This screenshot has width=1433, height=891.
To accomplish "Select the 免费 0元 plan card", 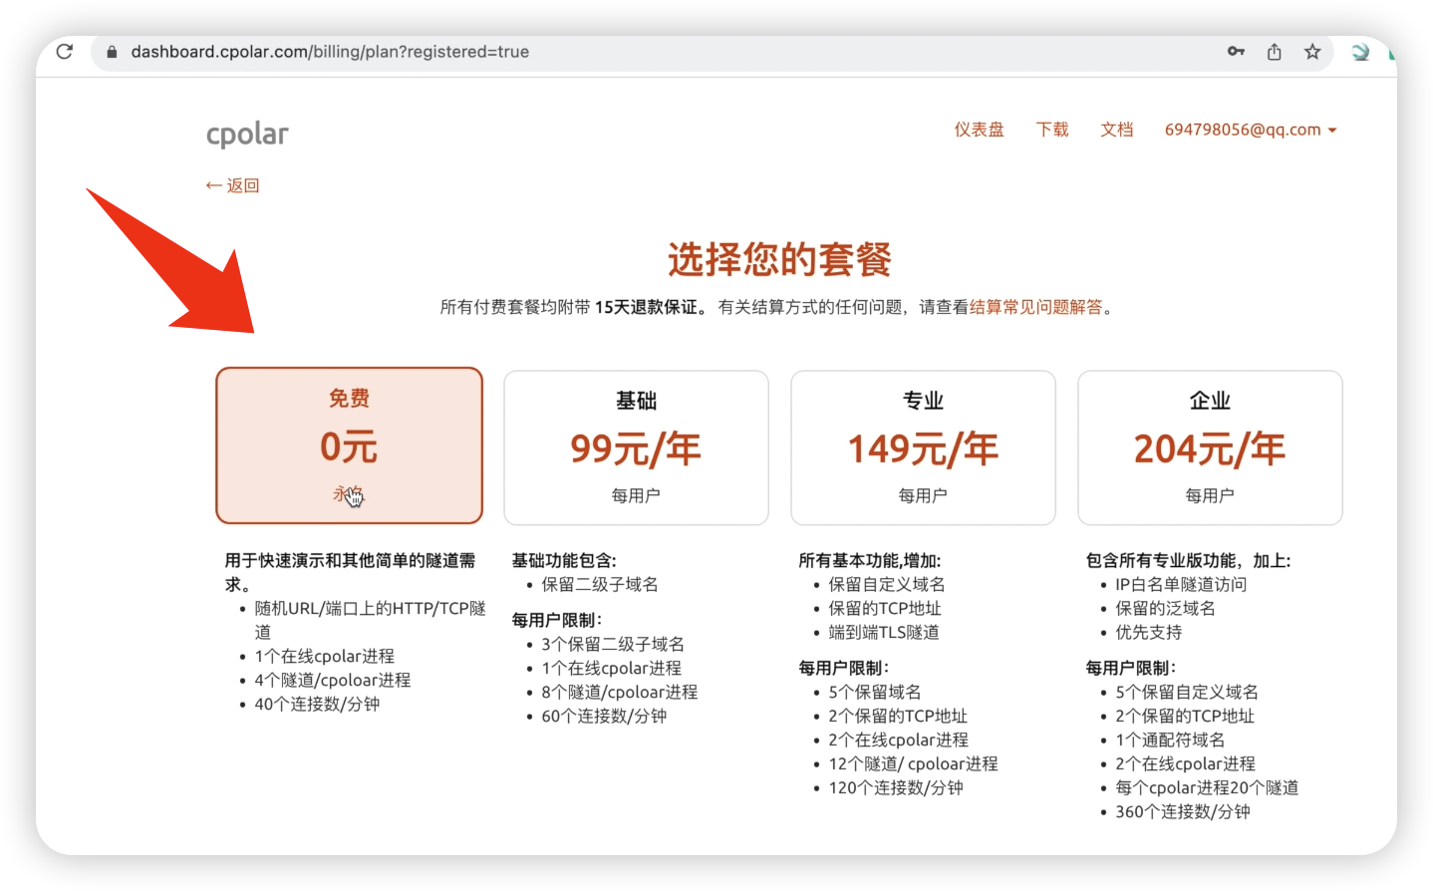I will [x=349, y=445].
